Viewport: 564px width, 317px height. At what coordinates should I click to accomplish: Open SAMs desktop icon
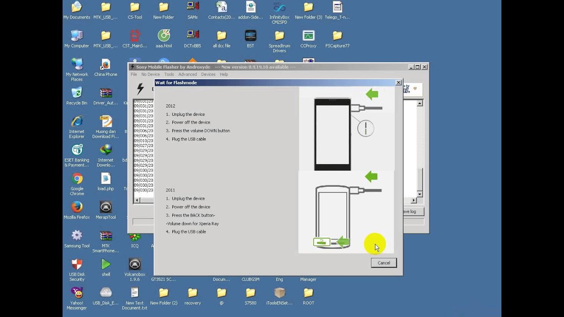pos(193,11)
